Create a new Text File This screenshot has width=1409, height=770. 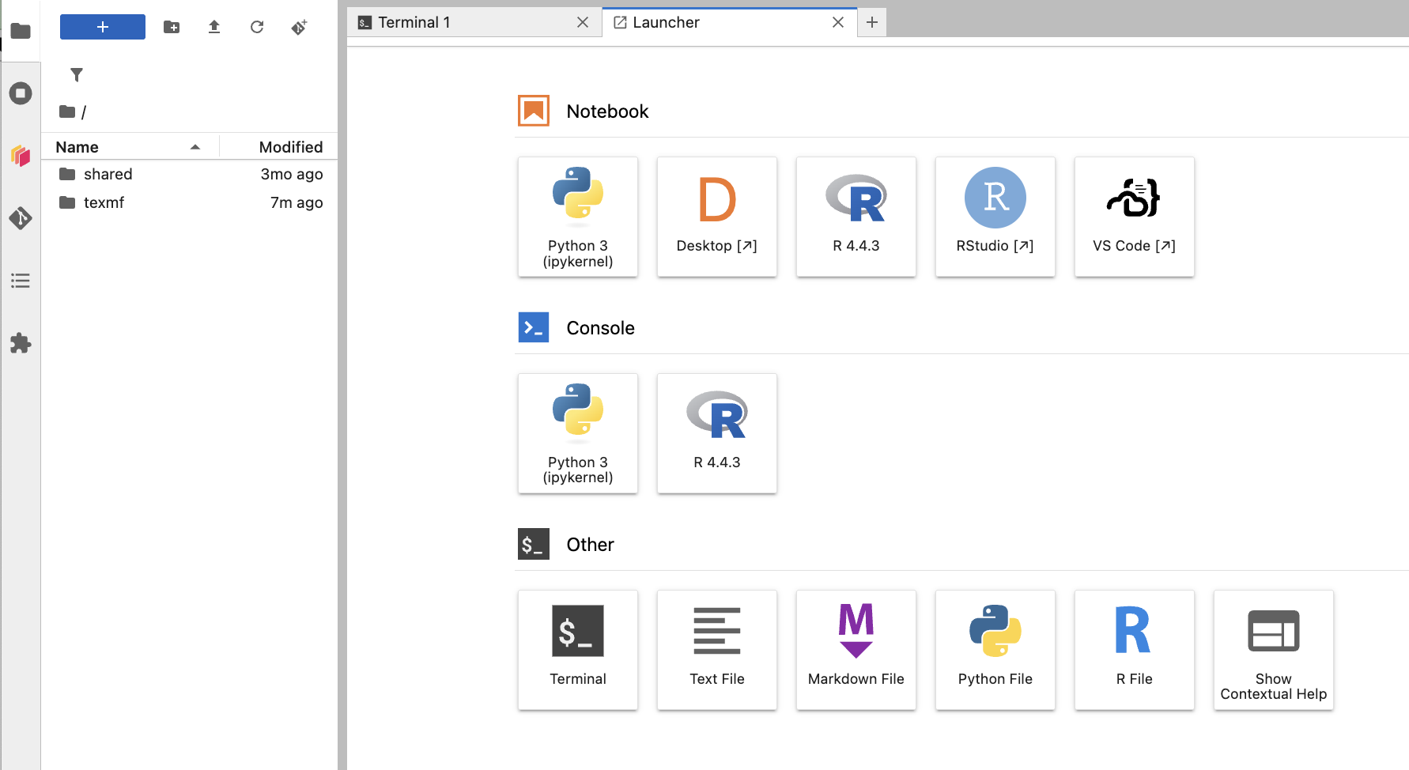pos(717,650)
